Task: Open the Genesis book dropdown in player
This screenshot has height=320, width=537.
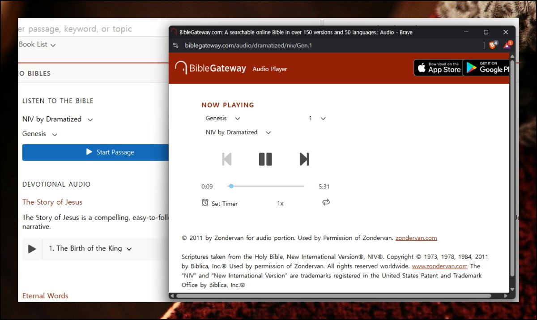Action: coord(223,118)
